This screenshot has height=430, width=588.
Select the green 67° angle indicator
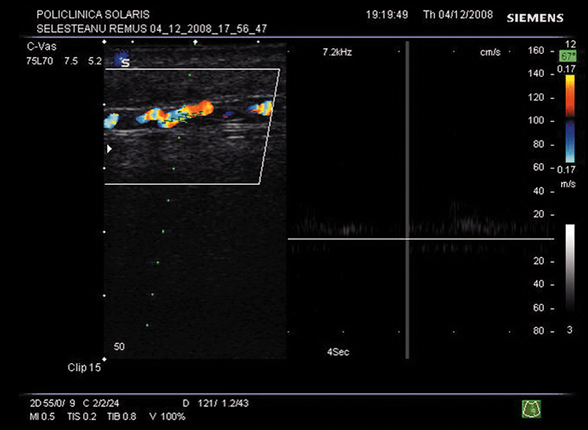pyautogui.click(x=565, y=56)
